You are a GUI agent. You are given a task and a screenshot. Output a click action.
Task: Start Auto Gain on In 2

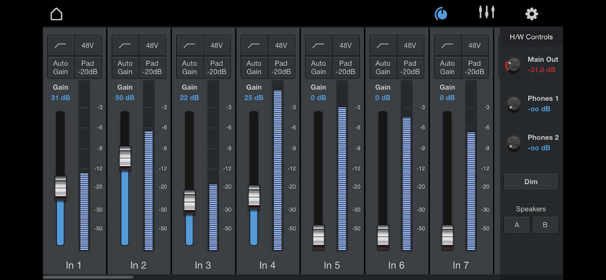tap(125, 67)
